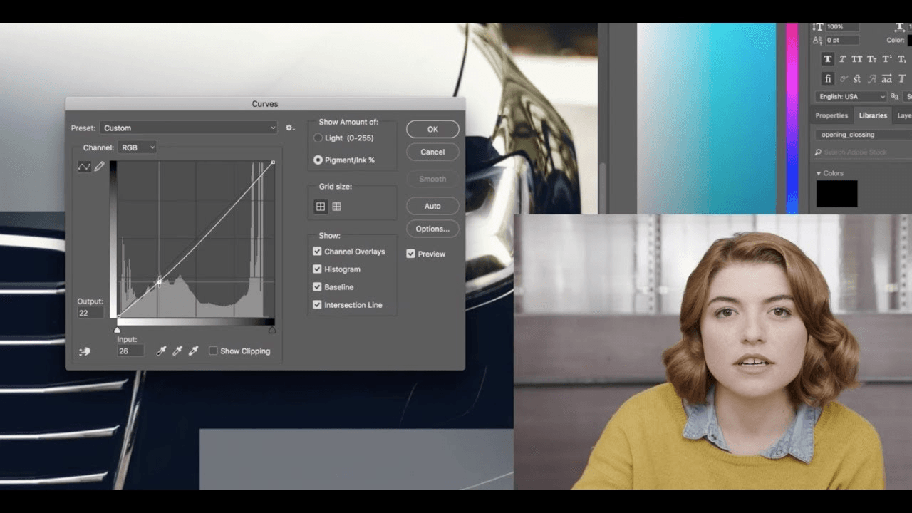Click Cancel in the Curves dialog

(x=432, y=152)
